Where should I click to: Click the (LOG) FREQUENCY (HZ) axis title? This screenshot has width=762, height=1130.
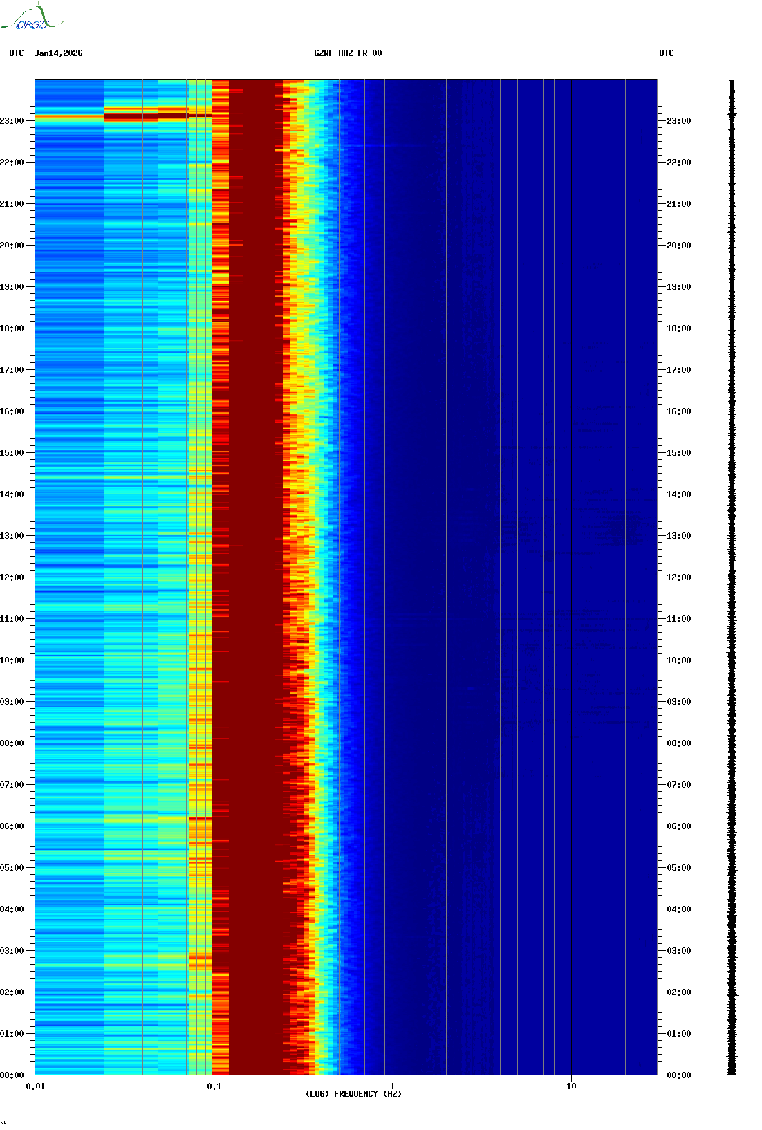(353, 1094)
